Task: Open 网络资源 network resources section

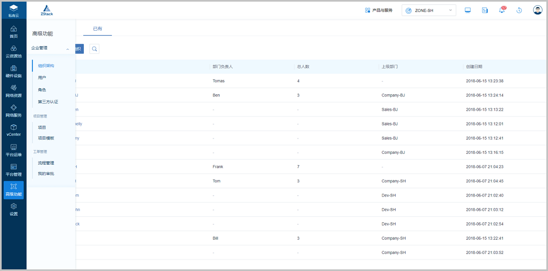Action: click(13, 91)
